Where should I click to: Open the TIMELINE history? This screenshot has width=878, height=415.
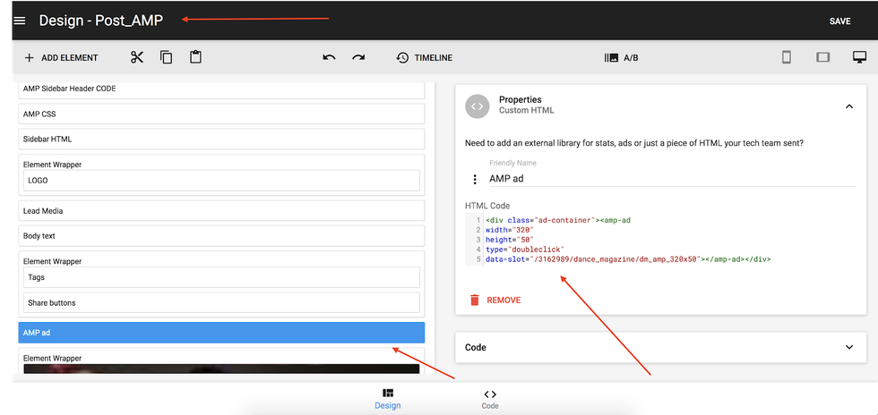coord(424,58)
